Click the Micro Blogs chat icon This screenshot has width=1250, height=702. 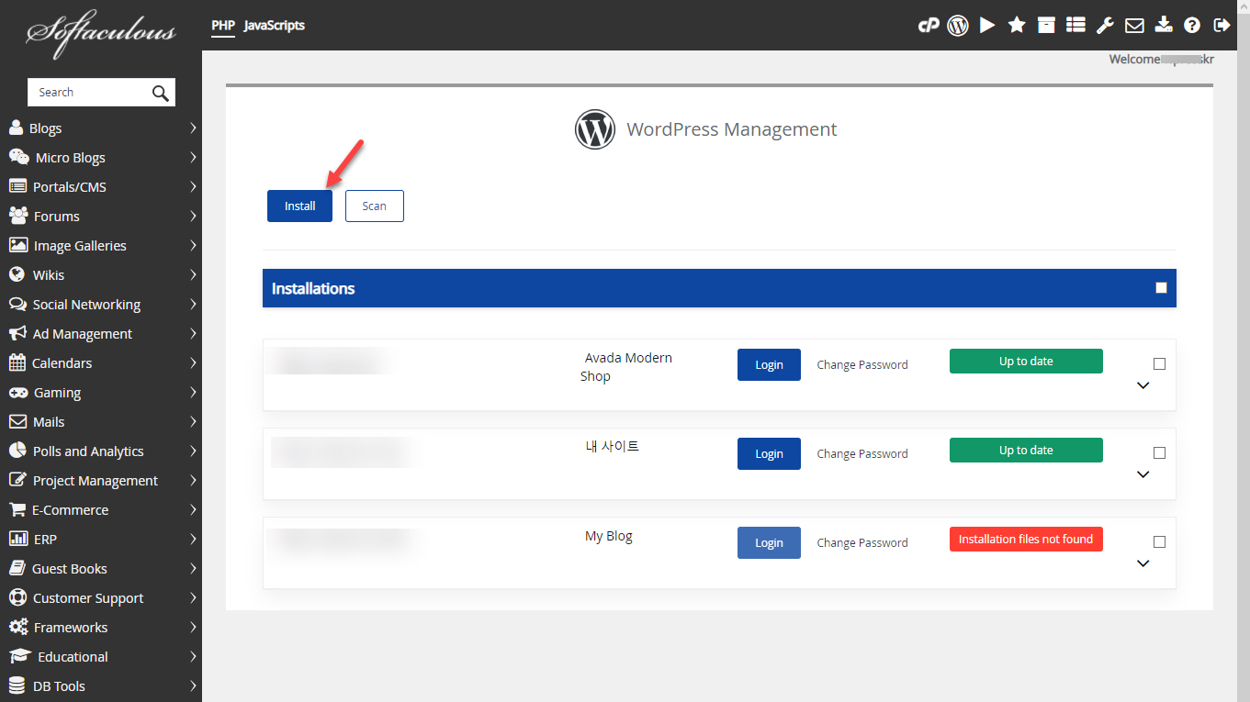pos(18,157)
